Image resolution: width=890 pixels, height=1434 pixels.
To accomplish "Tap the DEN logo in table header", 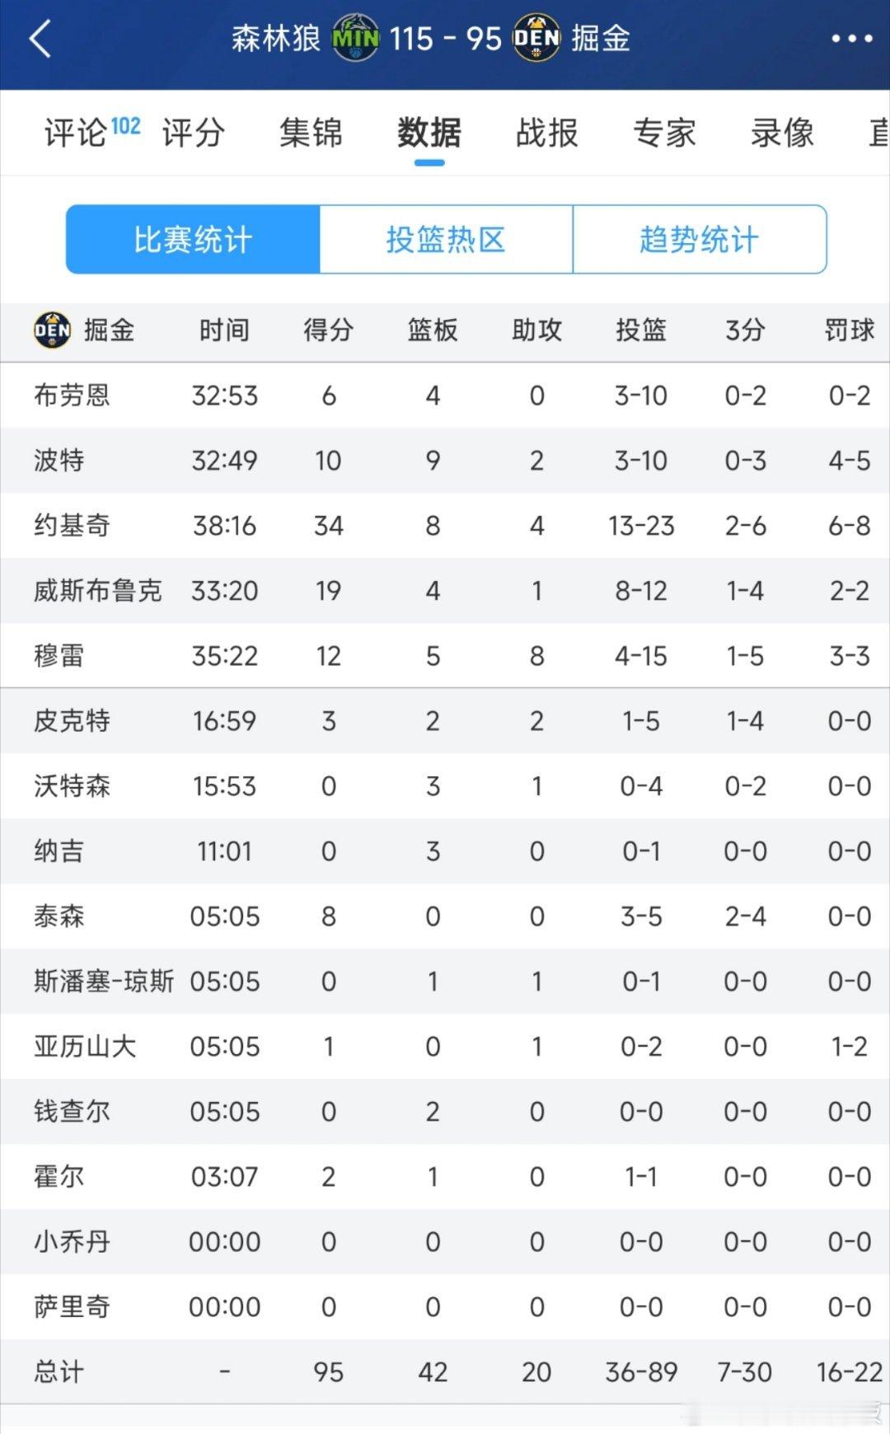I will point(52,330).
